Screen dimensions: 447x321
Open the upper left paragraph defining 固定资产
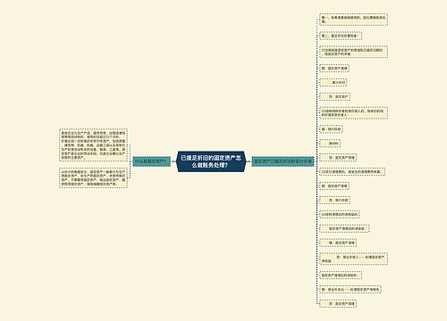[93, 144]
